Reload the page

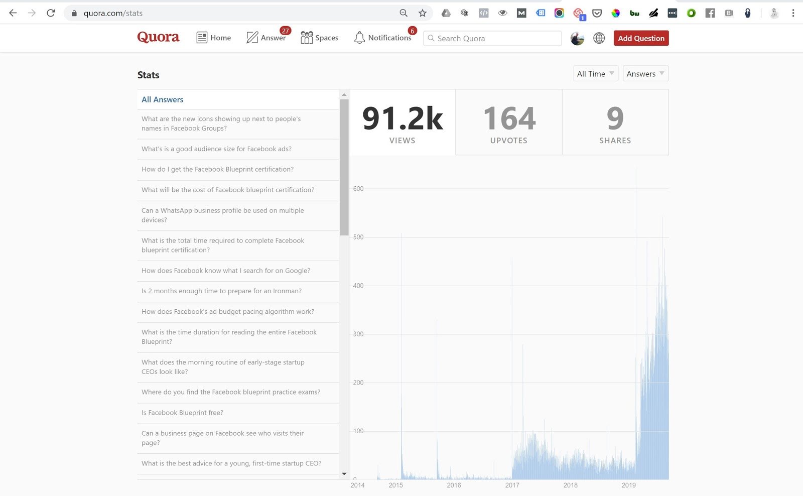tap(51, 13)
